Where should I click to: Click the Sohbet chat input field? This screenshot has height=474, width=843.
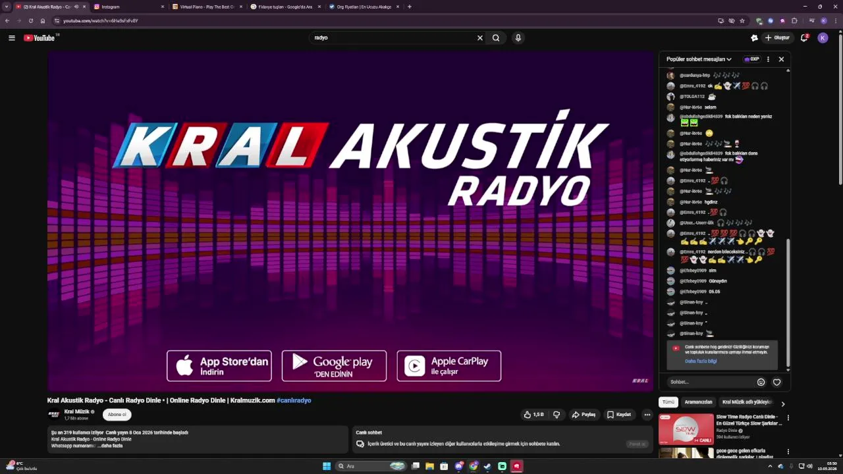pyautogui.click(x=710, y=382)
